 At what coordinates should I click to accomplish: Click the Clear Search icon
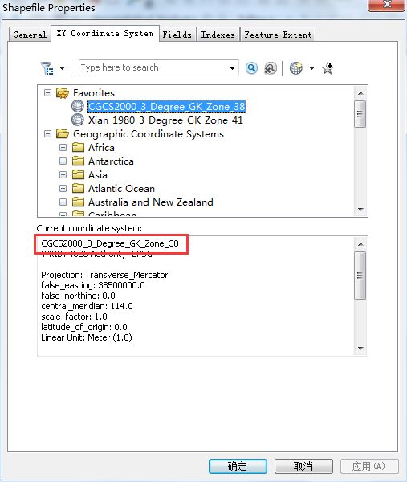pyautogui.click(x=271, y=68)
